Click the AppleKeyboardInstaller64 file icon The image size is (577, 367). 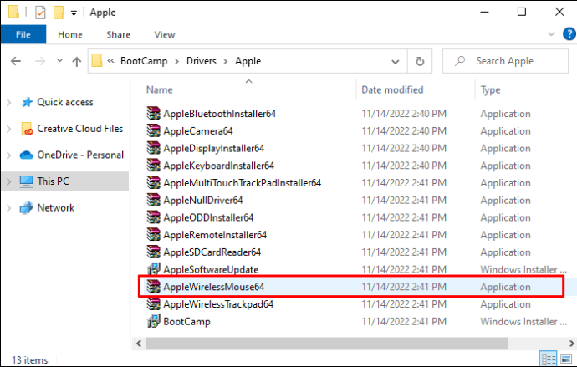click(154, 166)
